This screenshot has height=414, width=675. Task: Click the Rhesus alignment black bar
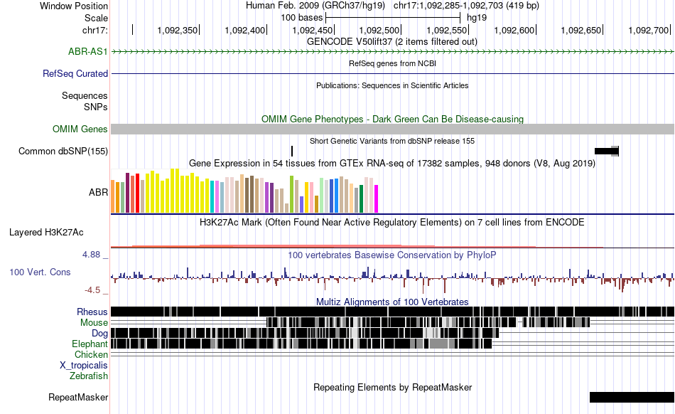coord(393,312)
